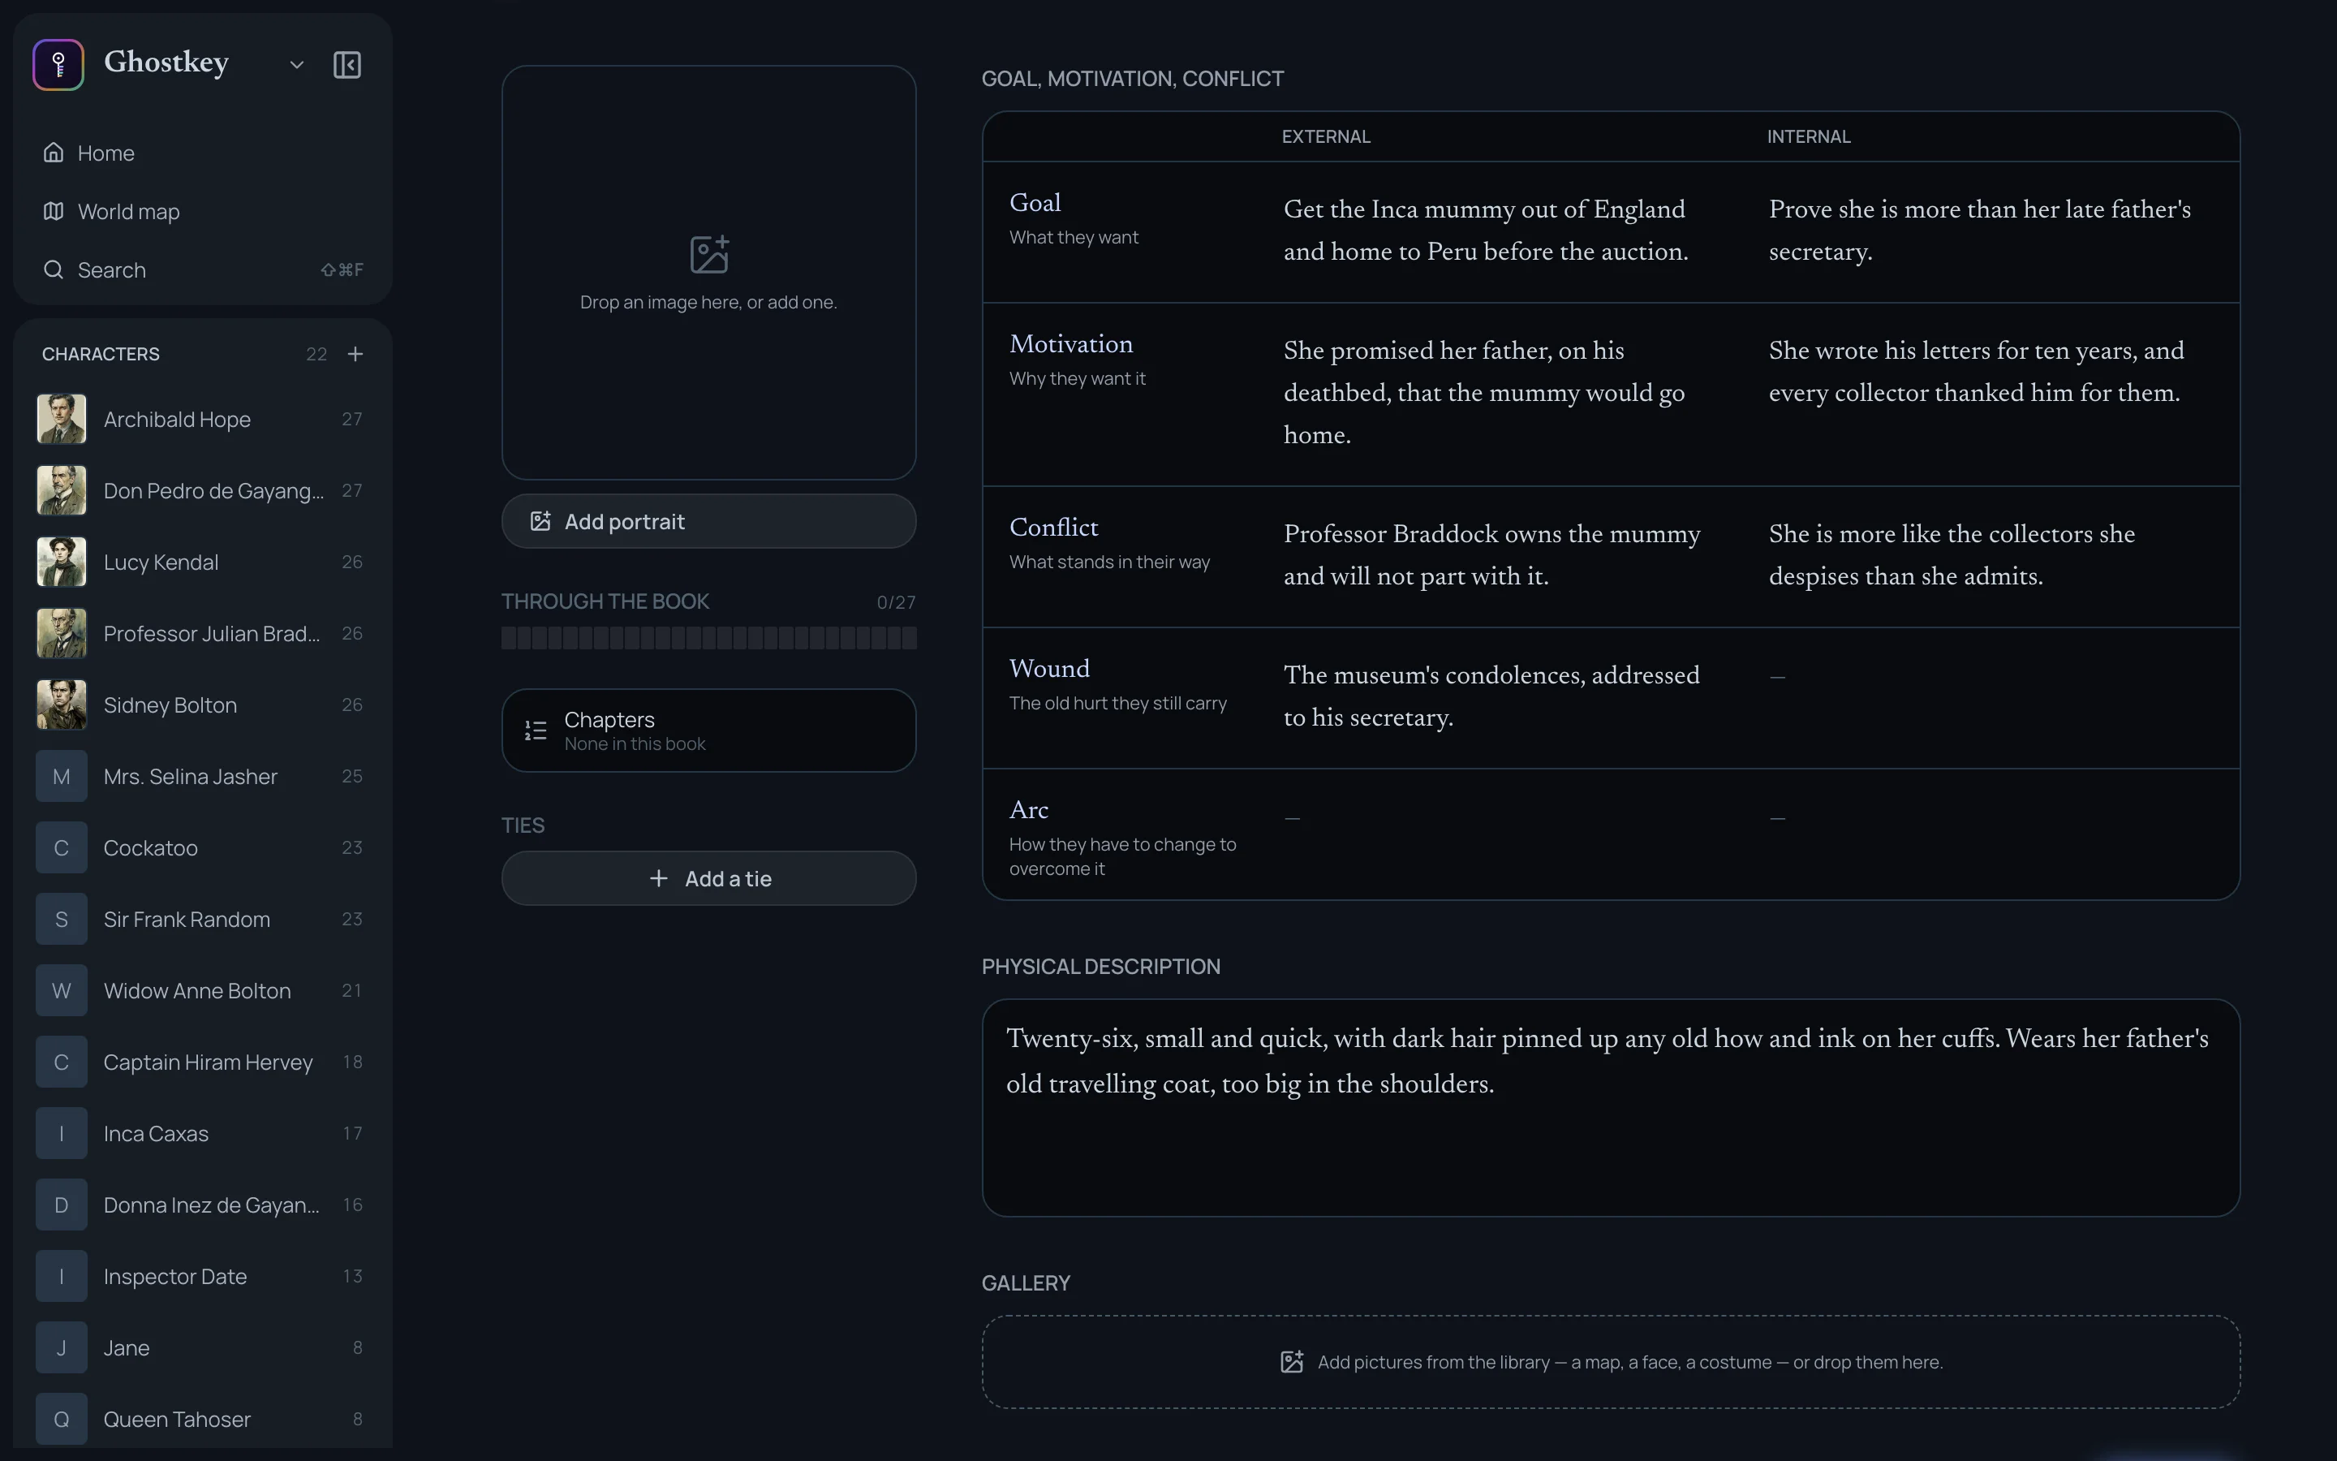Click the I avatar beside Inspector Date
The image size is (2337, 1461).
click(61, 1277)
